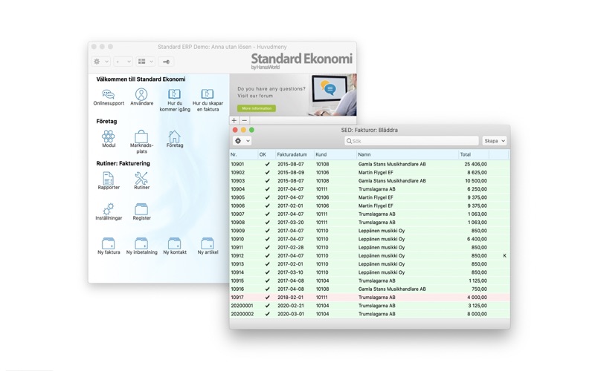Create Ny artikel shortcut
This screenshot has width=595, height=371.
pos(208,243)
